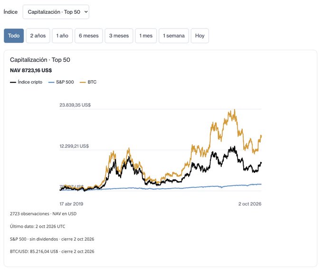Image resolution: width=323 pixels, height=270 pixels.
Task: Toggle the Índice cripto legend entry
Action: (26, 82)
